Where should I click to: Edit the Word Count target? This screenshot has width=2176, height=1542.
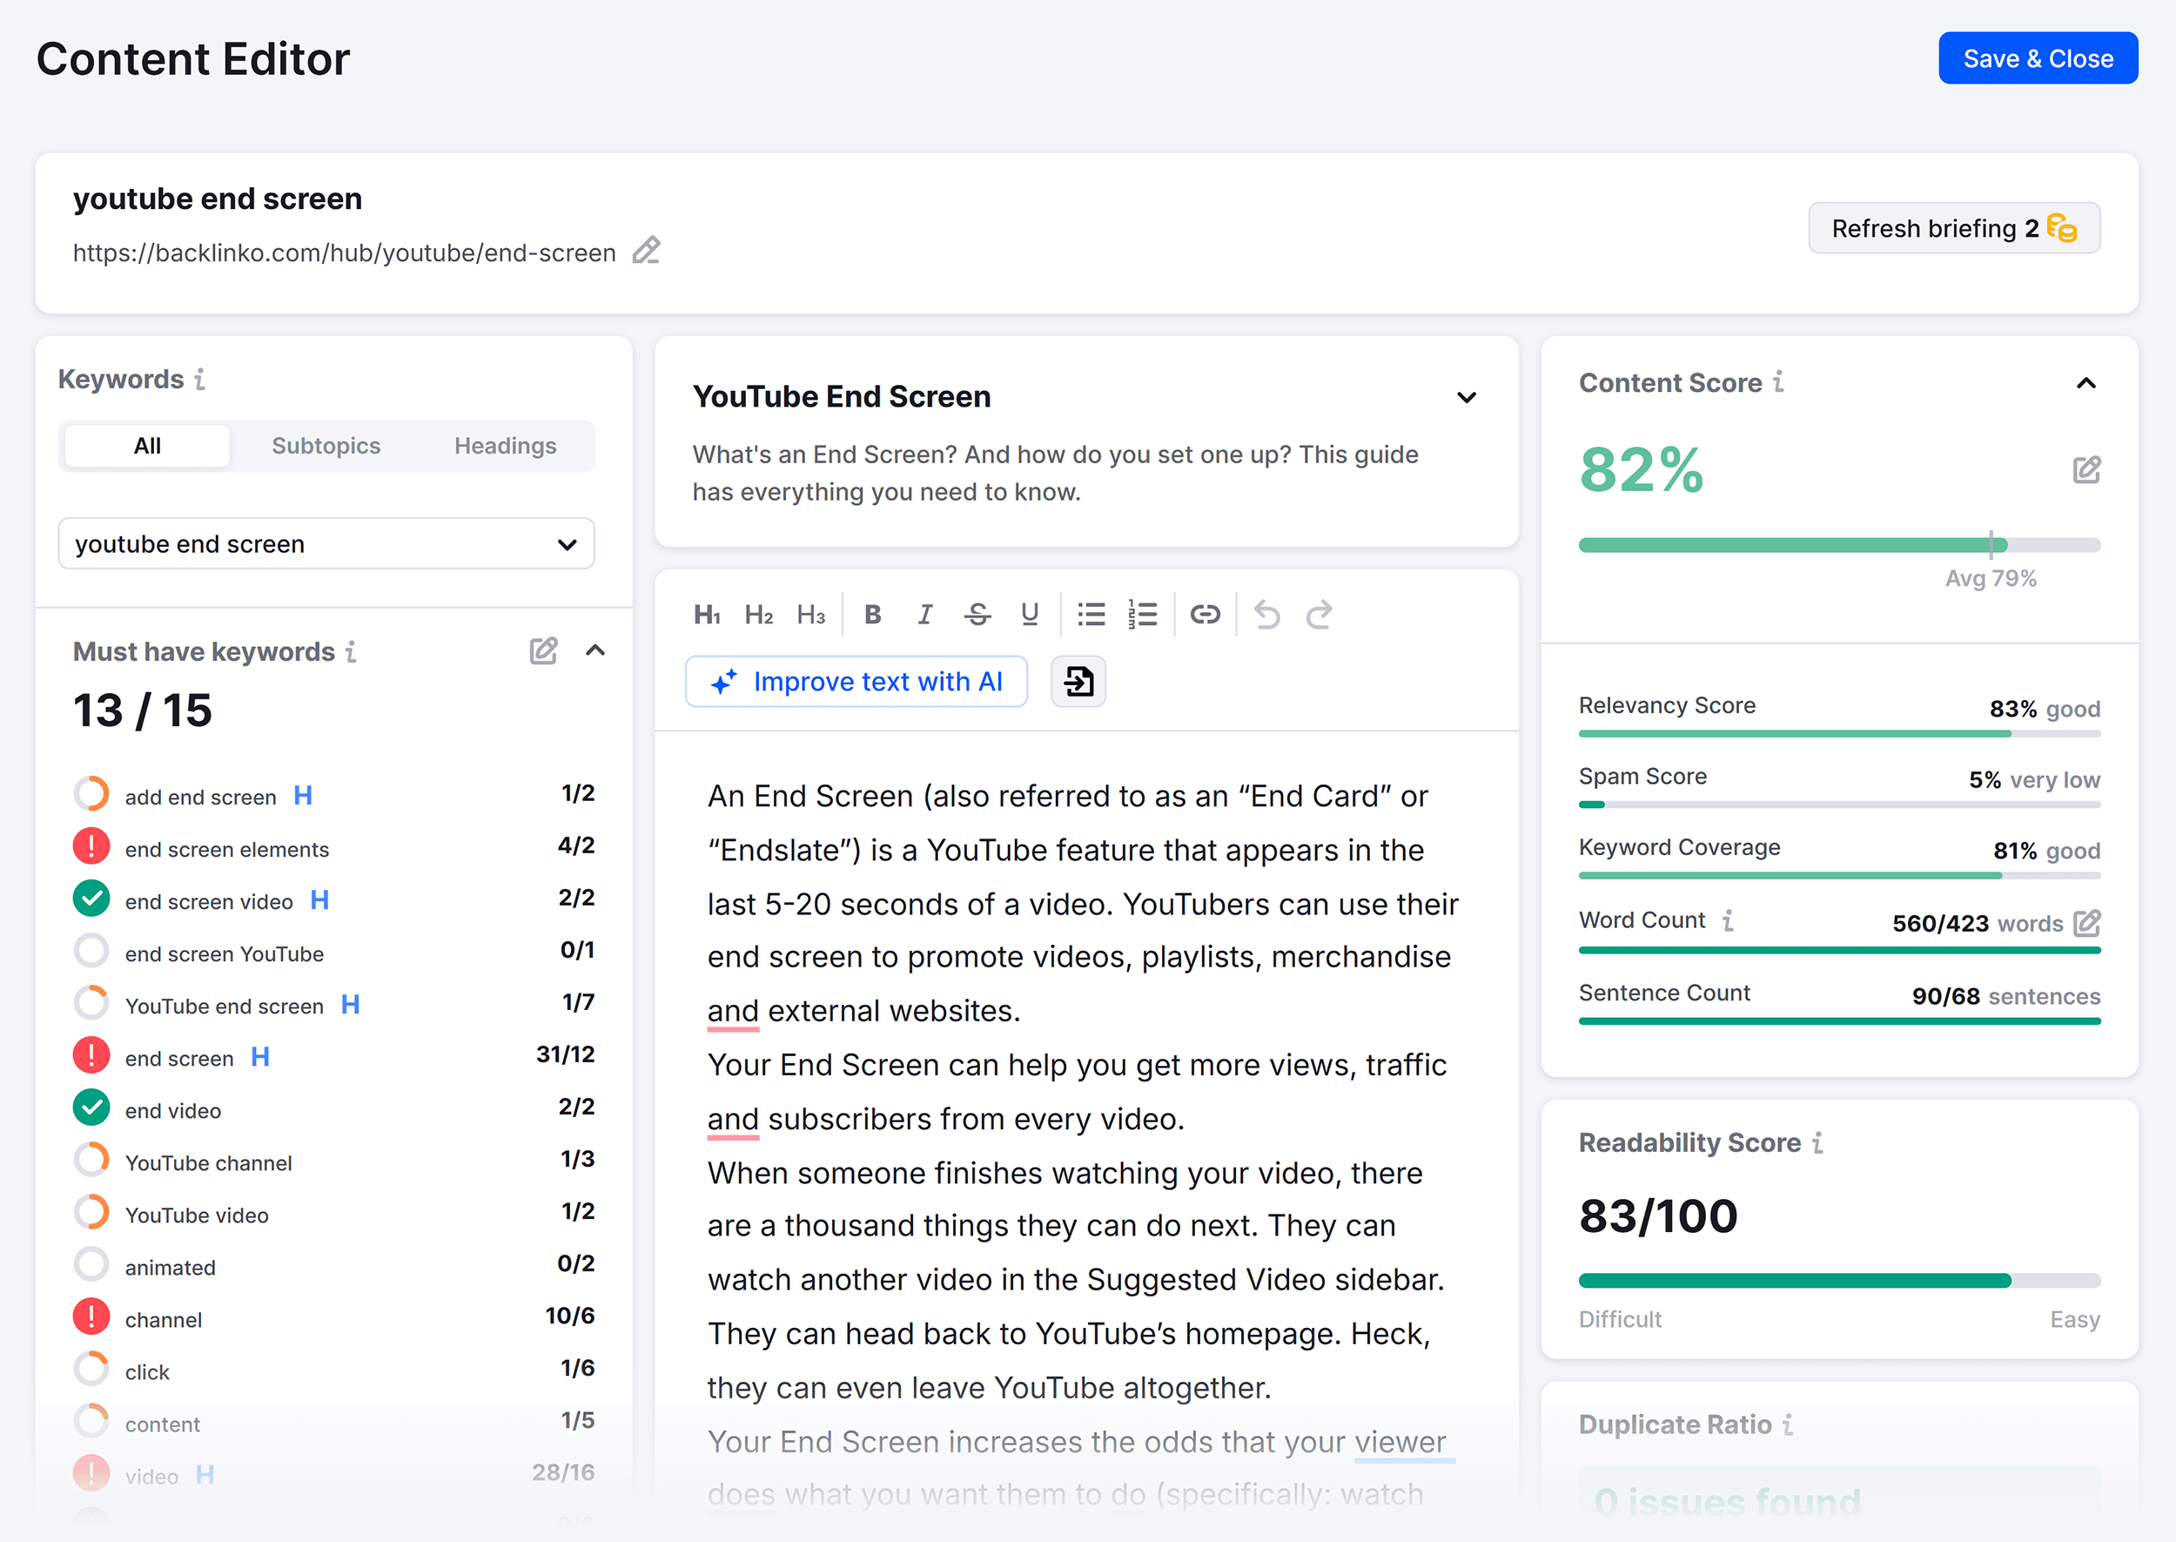[x=2087, y=923]
